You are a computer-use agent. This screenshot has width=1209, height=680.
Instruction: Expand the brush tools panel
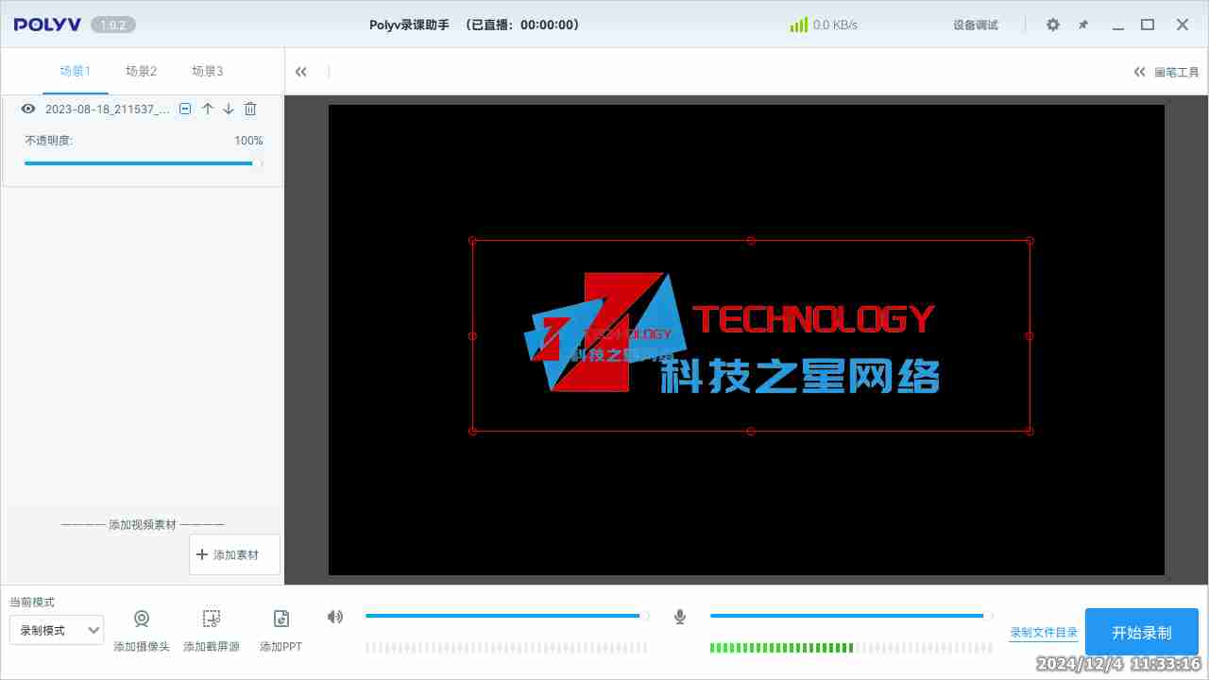pyautogui.click(x=1166, y=72)
